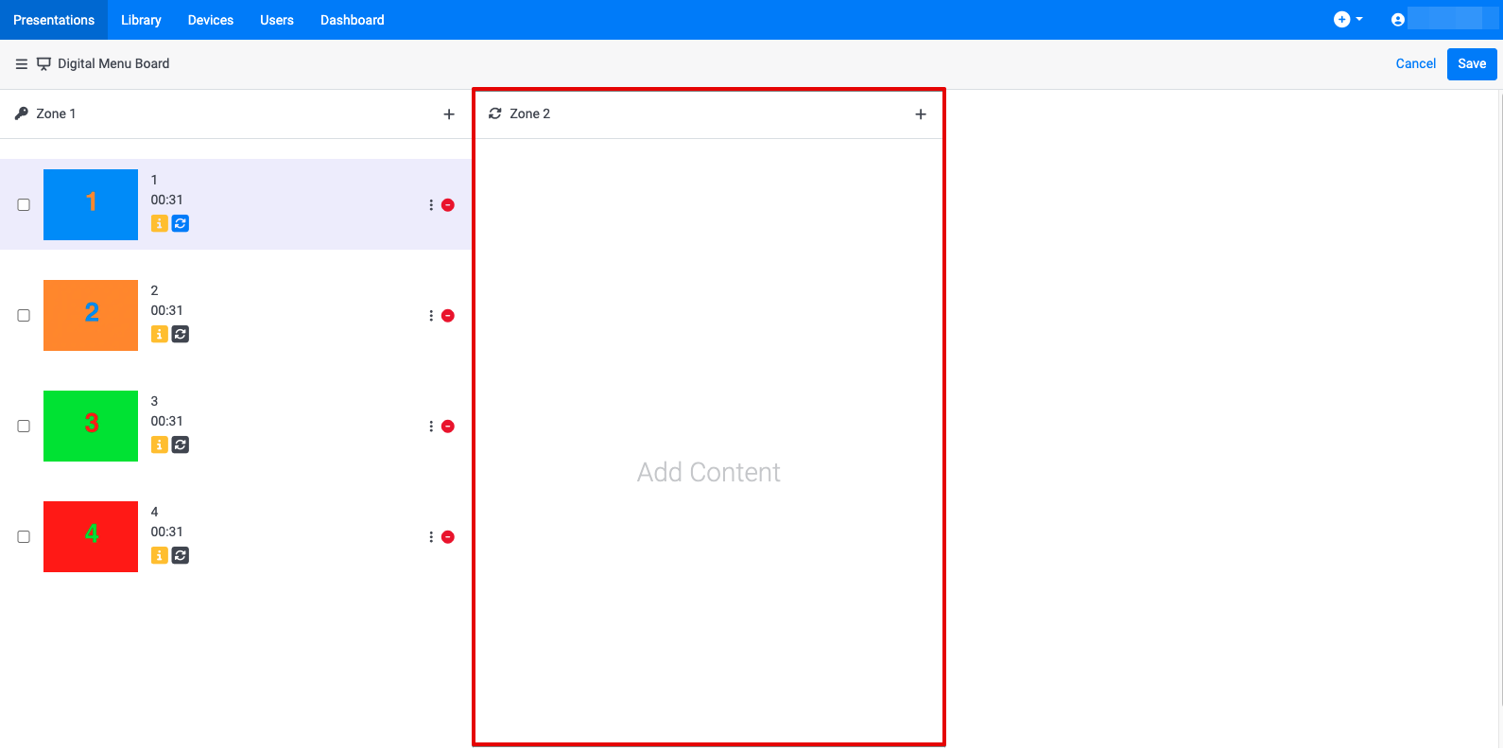Click the 00:31 duration of item 3
The image size is (1503, 750).
(x=167, y=422)
